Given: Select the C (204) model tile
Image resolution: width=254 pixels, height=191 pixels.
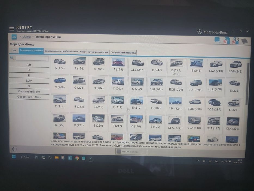Looking at the screenshot, I should 99,85.
